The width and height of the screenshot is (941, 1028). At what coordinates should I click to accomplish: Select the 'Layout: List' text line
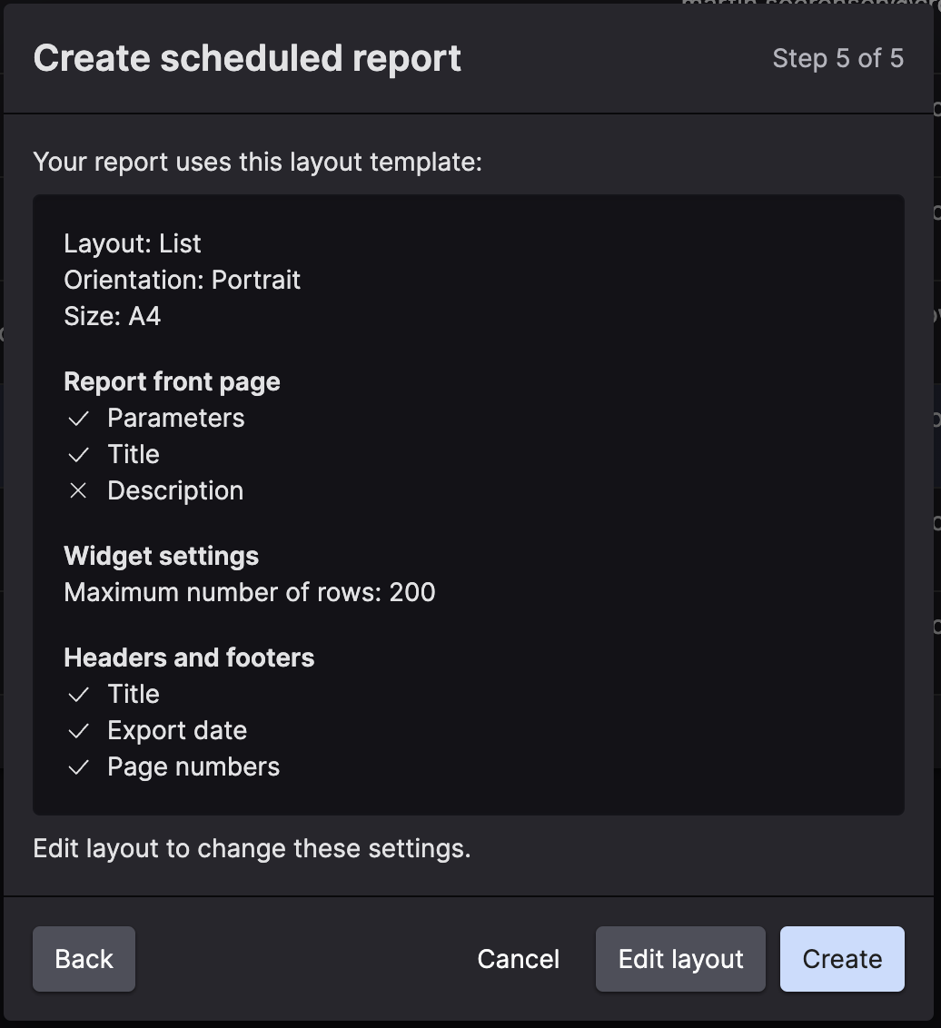(x=133, y=243)
